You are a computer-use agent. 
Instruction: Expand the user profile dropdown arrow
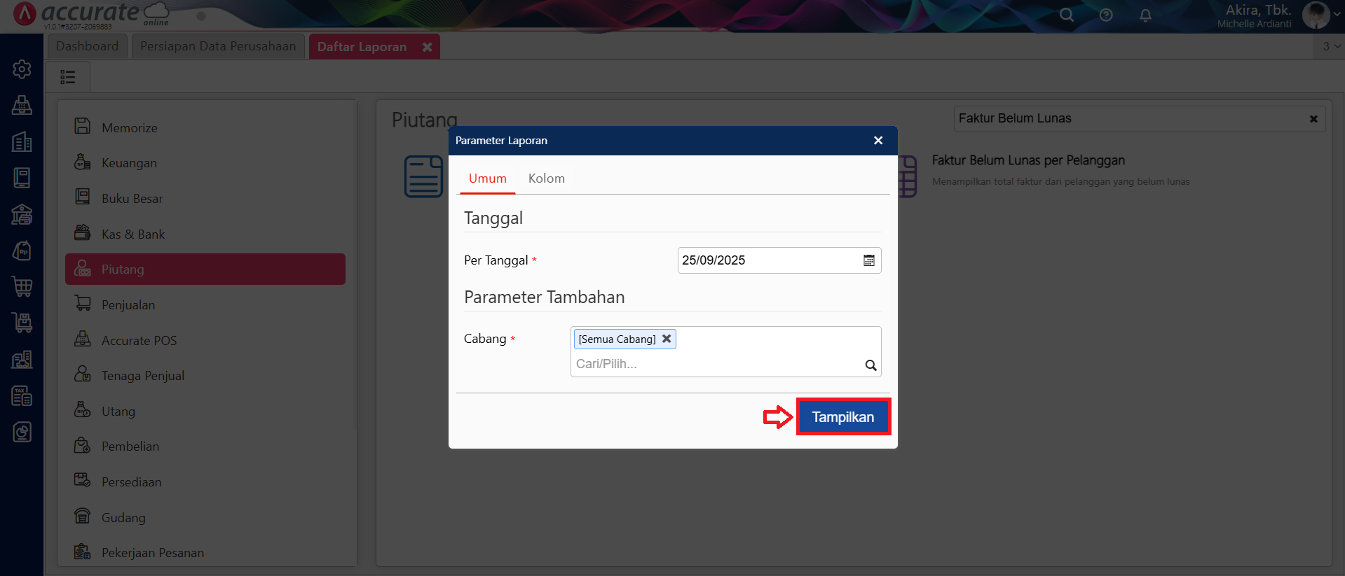coord(1337,14)
